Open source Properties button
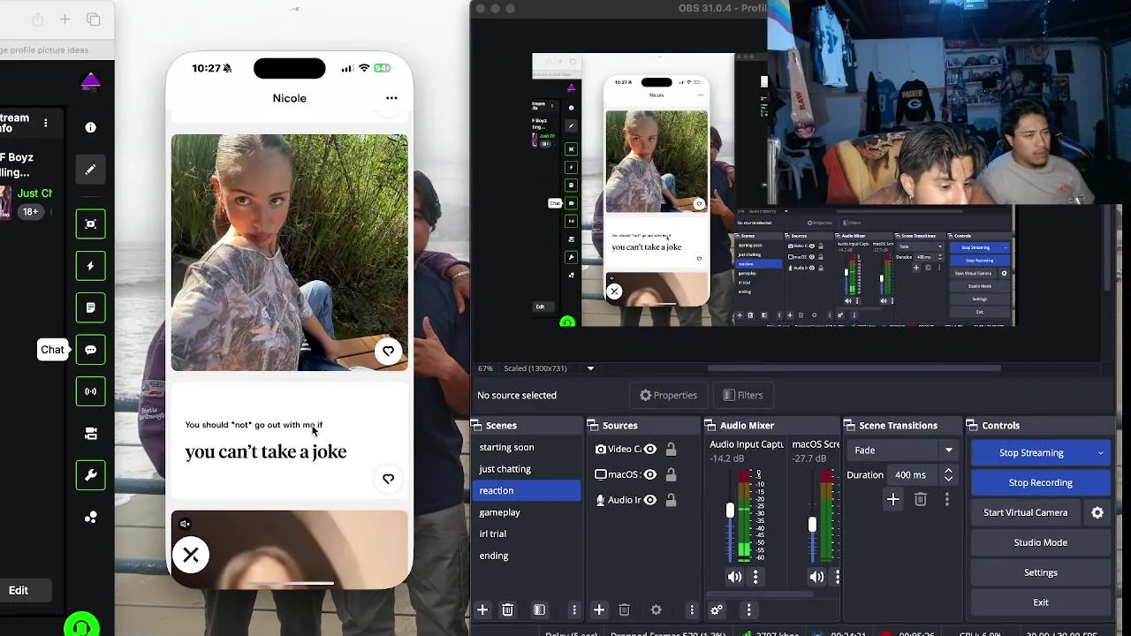This screenshot has width=1131, height=636. coord(669,395)
